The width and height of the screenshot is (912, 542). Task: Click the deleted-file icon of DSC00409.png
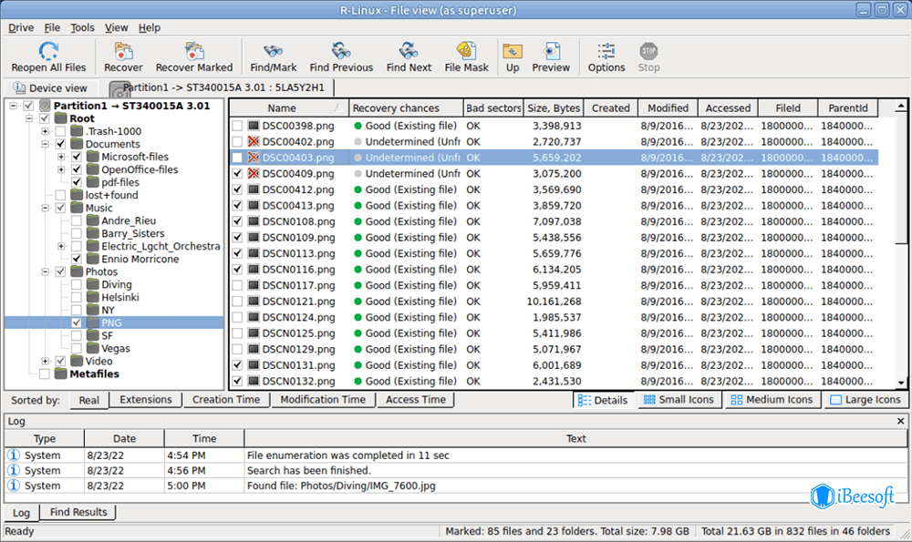[x=253, y=173]
